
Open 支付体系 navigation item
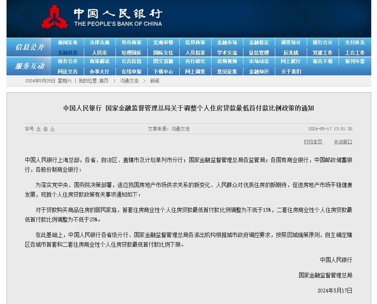[355, 42]
